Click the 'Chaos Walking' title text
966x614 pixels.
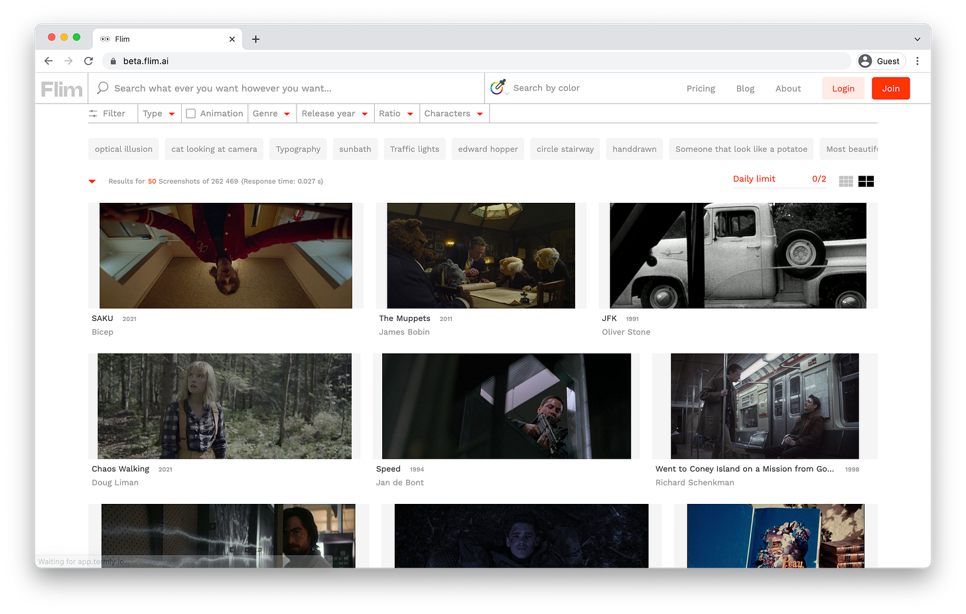pos(120,469)
